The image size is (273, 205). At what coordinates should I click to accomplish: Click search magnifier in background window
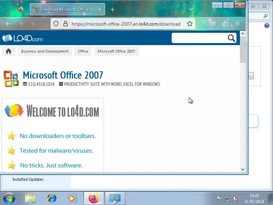coord(265,16)
